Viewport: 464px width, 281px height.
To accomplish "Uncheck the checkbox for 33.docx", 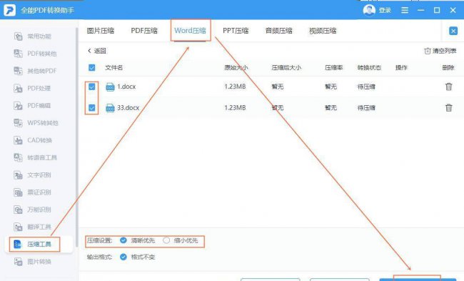I will pyautogui.click(x=92, y=107).
